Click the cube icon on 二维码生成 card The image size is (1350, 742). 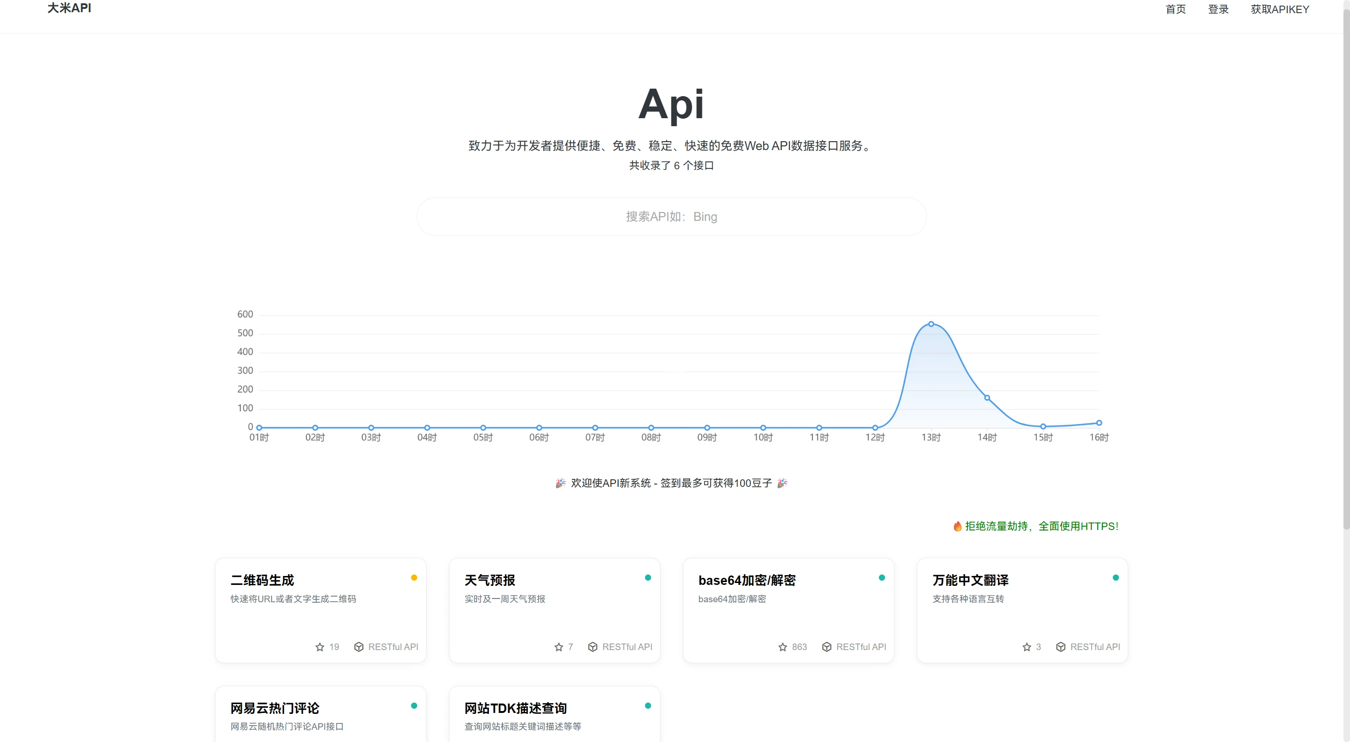point(359,647)
